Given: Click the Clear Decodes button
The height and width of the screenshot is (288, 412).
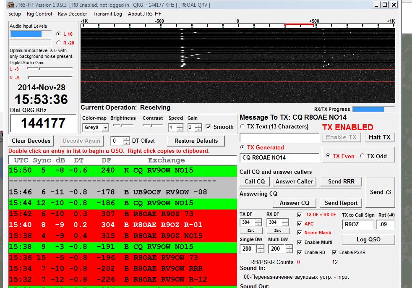Looking at the screenshot, I should point(31,141).
